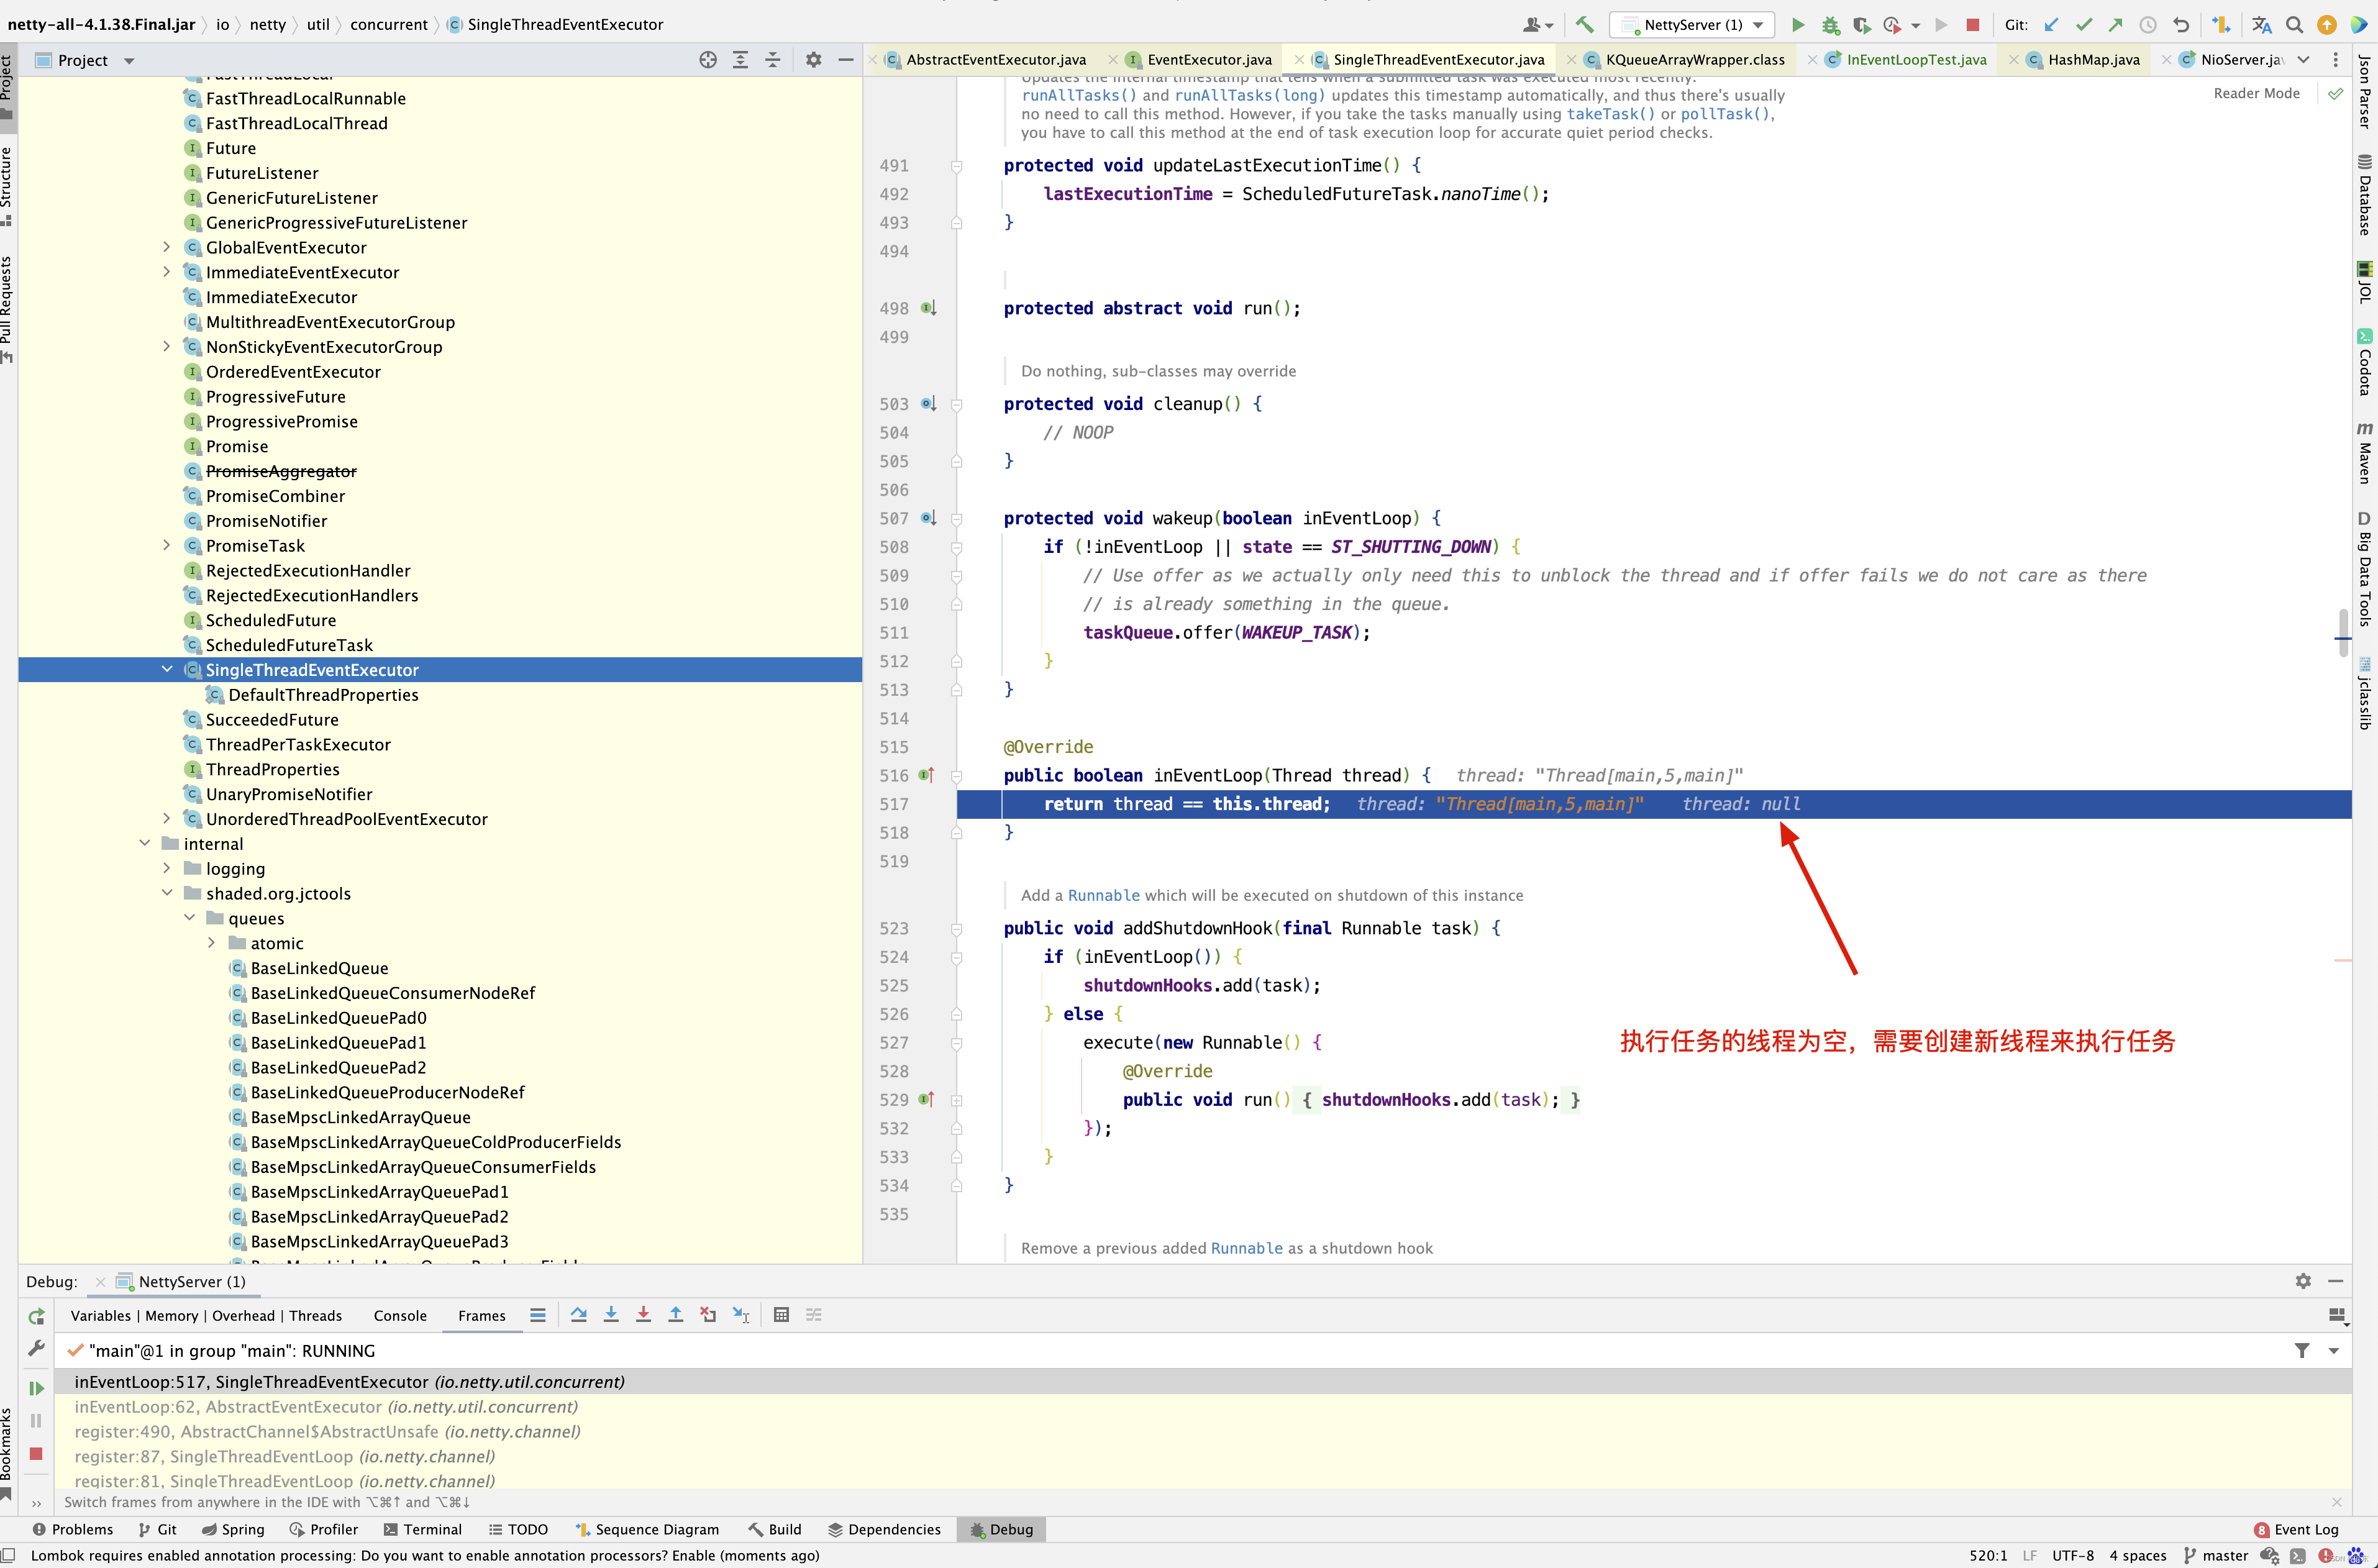Click Git update project blue arrow

point(2051,25)
